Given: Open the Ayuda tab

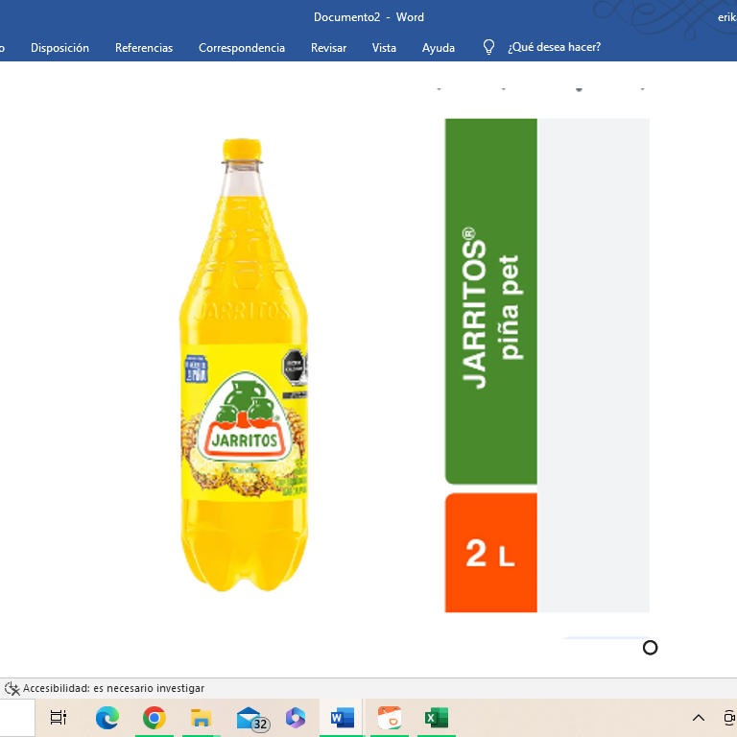Looking at the screenshot, I should pos(438,47).
